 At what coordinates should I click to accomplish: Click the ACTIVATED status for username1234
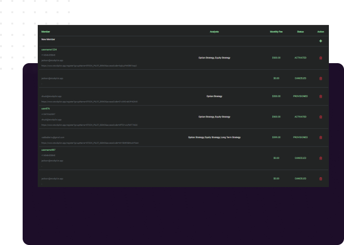pos(300,58)
